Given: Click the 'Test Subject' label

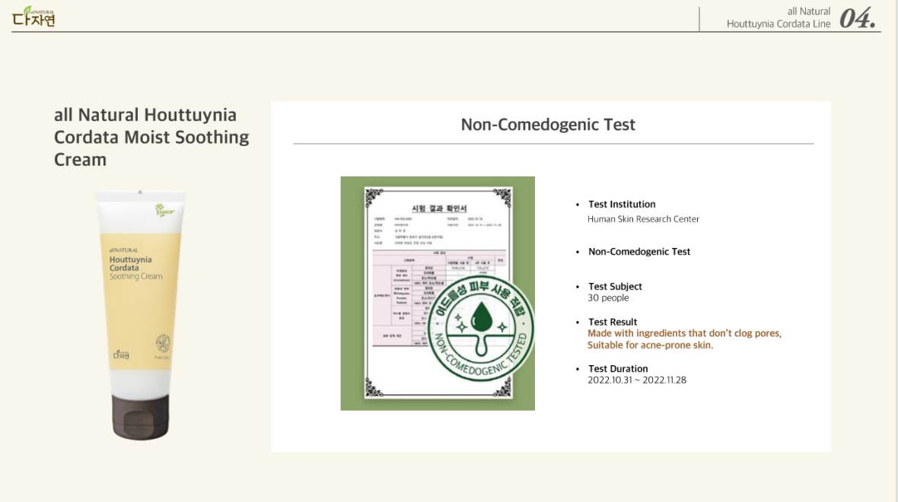Looking at the screenshot, I should [x=615, y=287].
